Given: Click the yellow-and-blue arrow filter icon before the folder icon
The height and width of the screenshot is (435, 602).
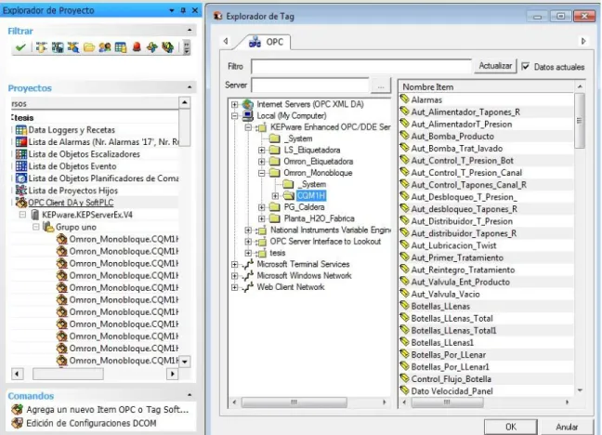Looking at the screenshot, I should coord(73,47).
